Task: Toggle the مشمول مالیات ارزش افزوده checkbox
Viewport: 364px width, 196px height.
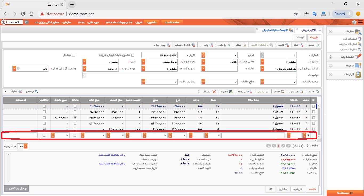Action: (x=133, y=55)
